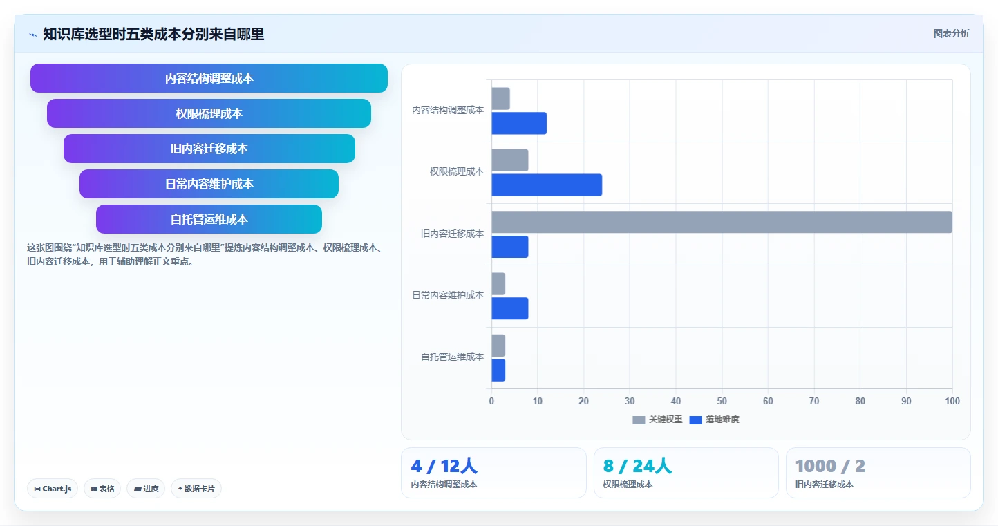Select the 内容结构调整成本 funnel bar

(x=209, y=78)
